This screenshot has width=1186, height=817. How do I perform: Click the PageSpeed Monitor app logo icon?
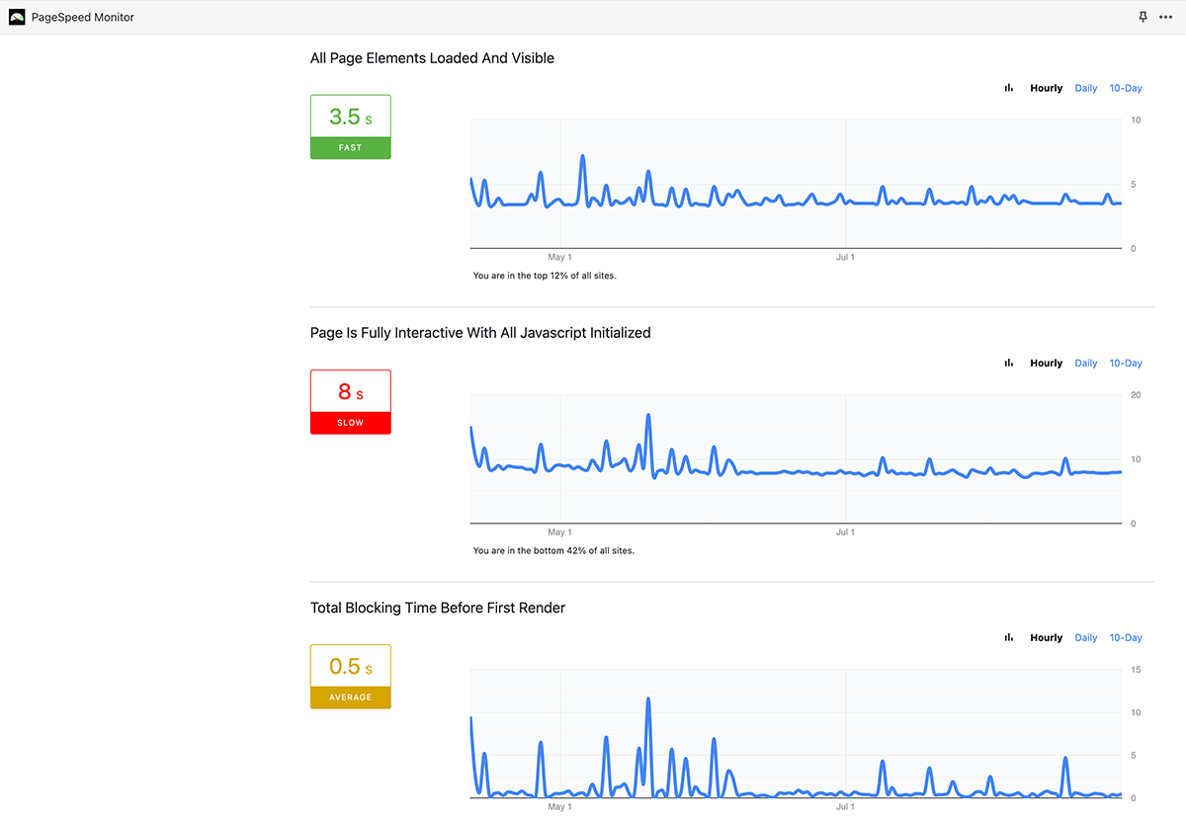pos(17,17)
